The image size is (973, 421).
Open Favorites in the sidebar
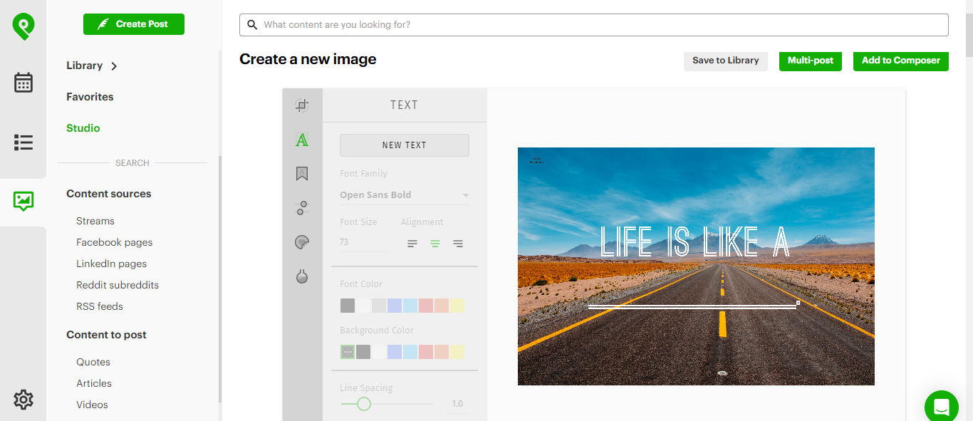click(x=90, y=97)
